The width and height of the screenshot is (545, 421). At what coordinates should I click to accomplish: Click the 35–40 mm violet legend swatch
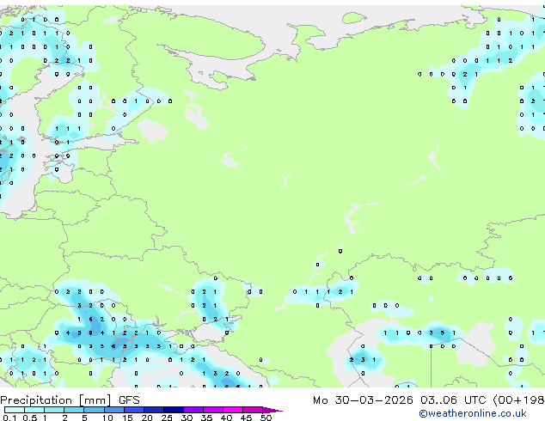pos(213,410)
